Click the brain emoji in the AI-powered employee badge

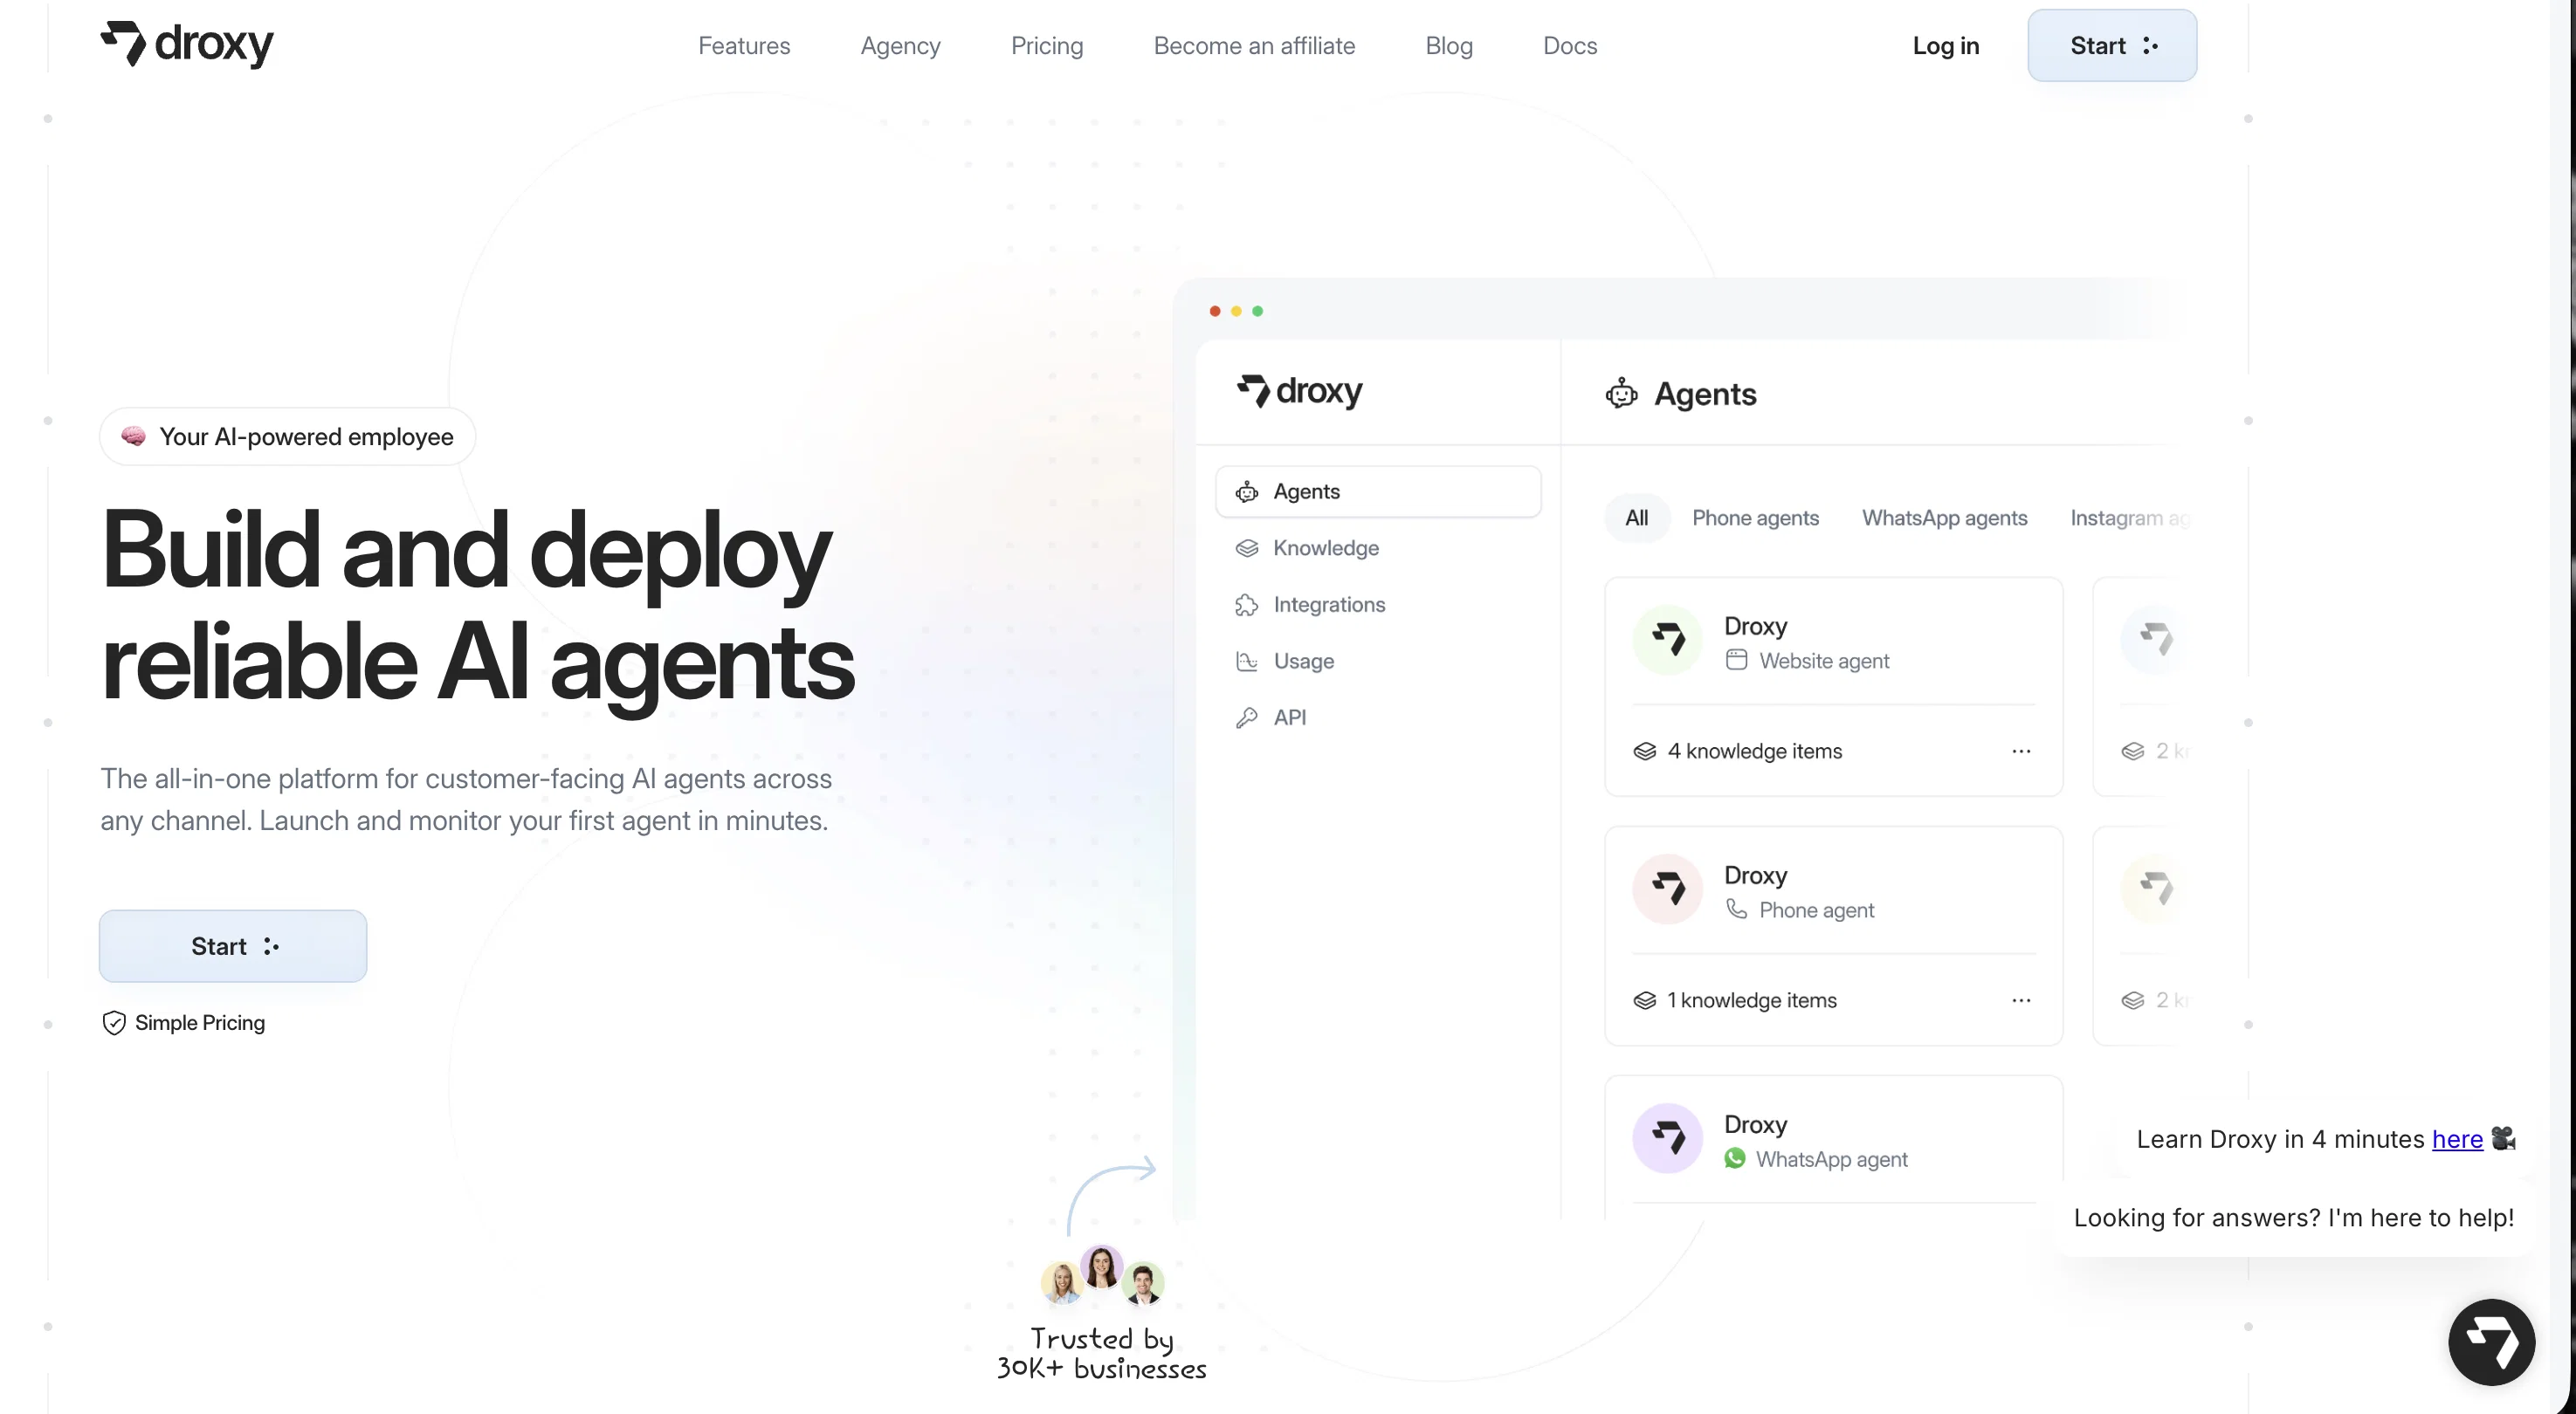pyautogui.click(x=133, y=436)
